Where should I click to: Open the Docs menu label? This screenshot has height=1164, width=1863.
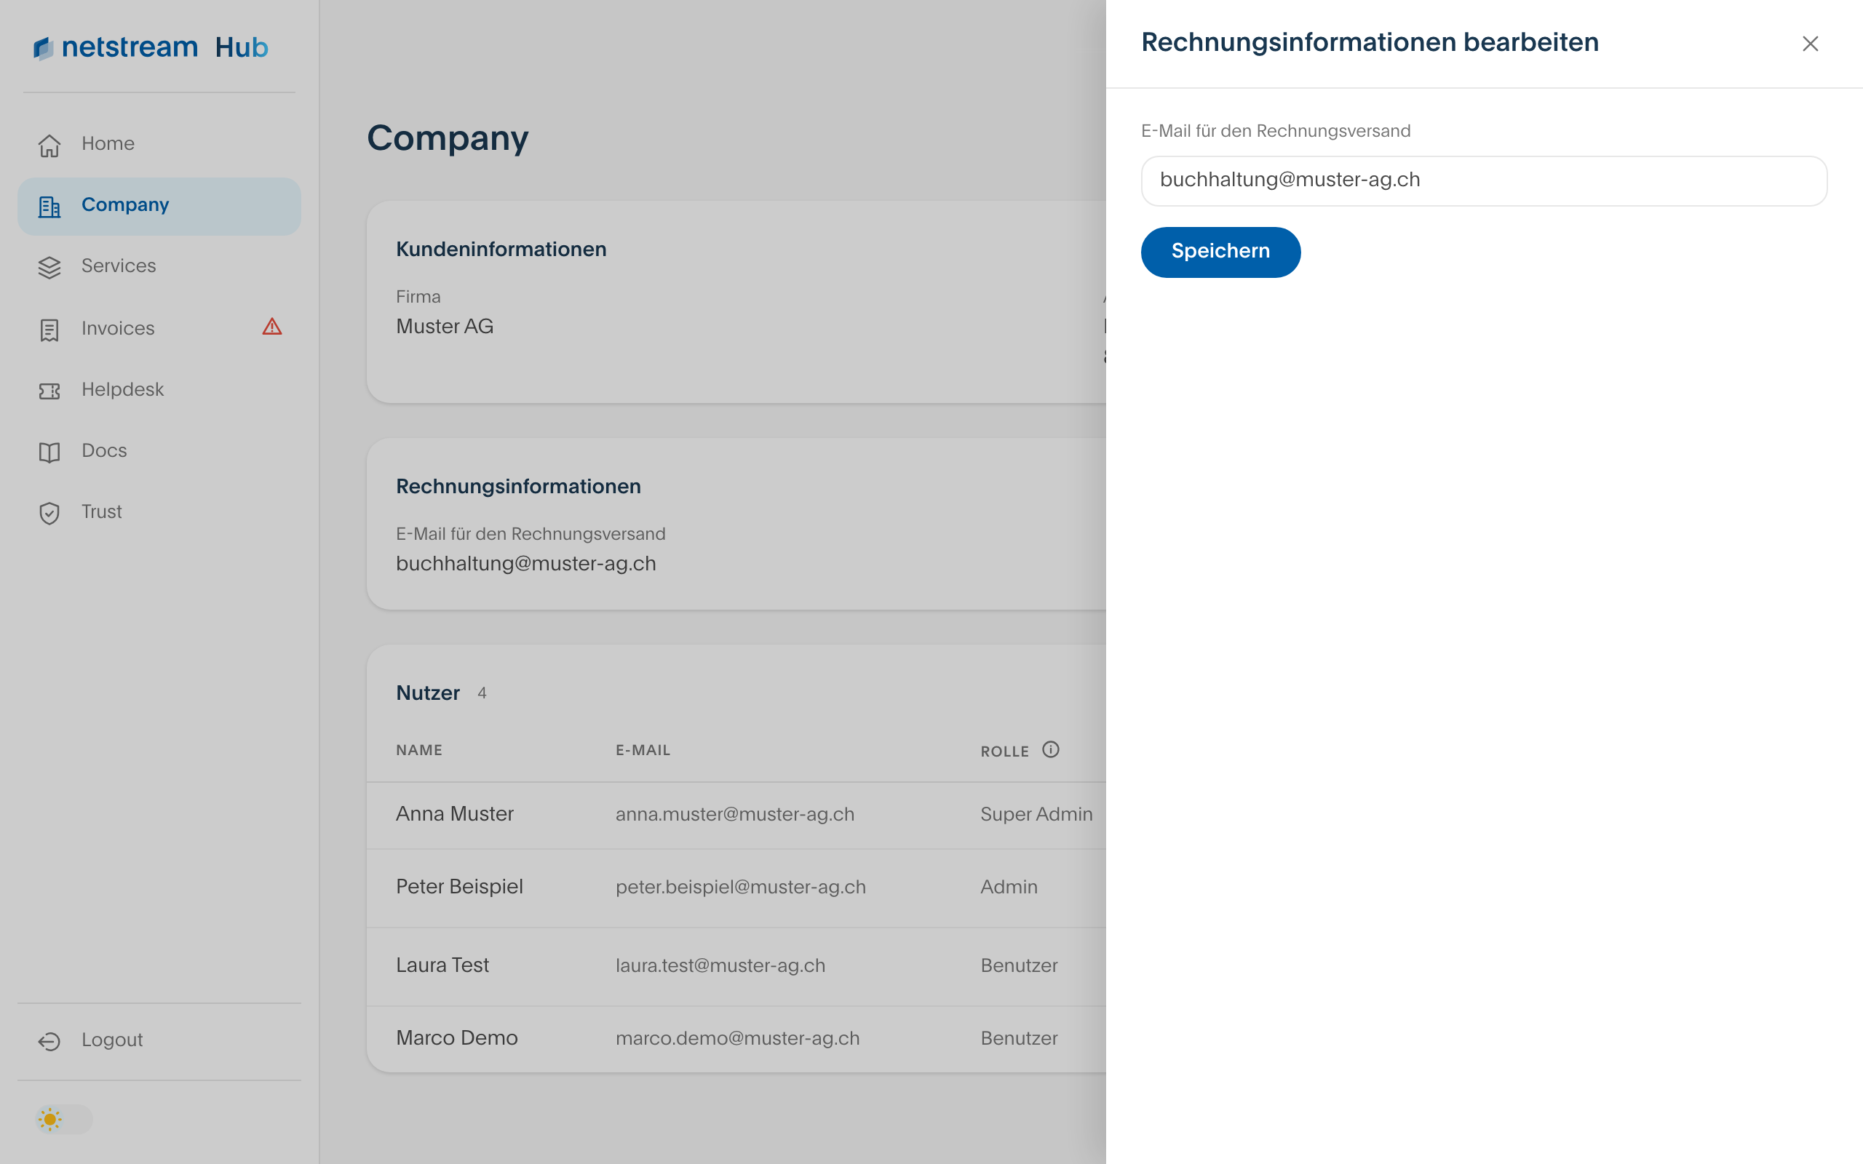click(105, 450)
